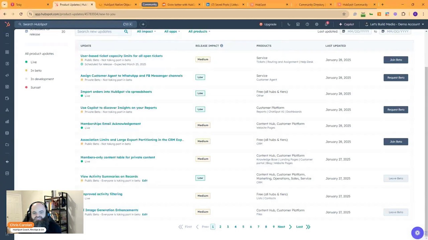Open Import orders into HubSpot via spreadsheets
The image size is (428, 240).
click(x=116, y=92)
